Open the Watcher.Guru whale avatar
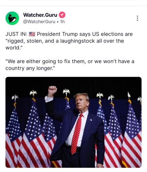Image resolution: width=147 pixels, height=172 pixels. [12, 18]
